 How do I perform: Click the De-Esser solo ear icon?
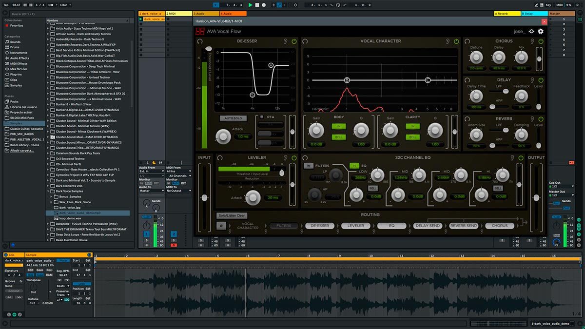tap(285, 41)
